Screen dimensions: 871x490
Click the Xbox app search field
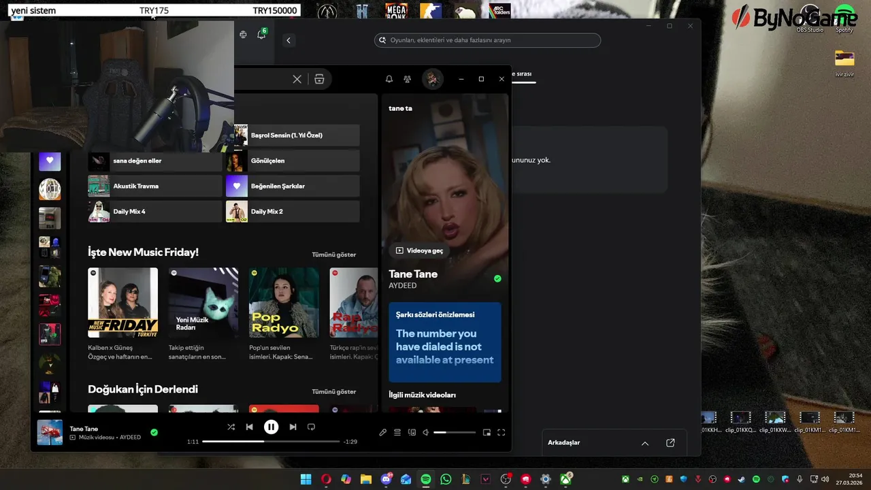[x=487, y=40]
